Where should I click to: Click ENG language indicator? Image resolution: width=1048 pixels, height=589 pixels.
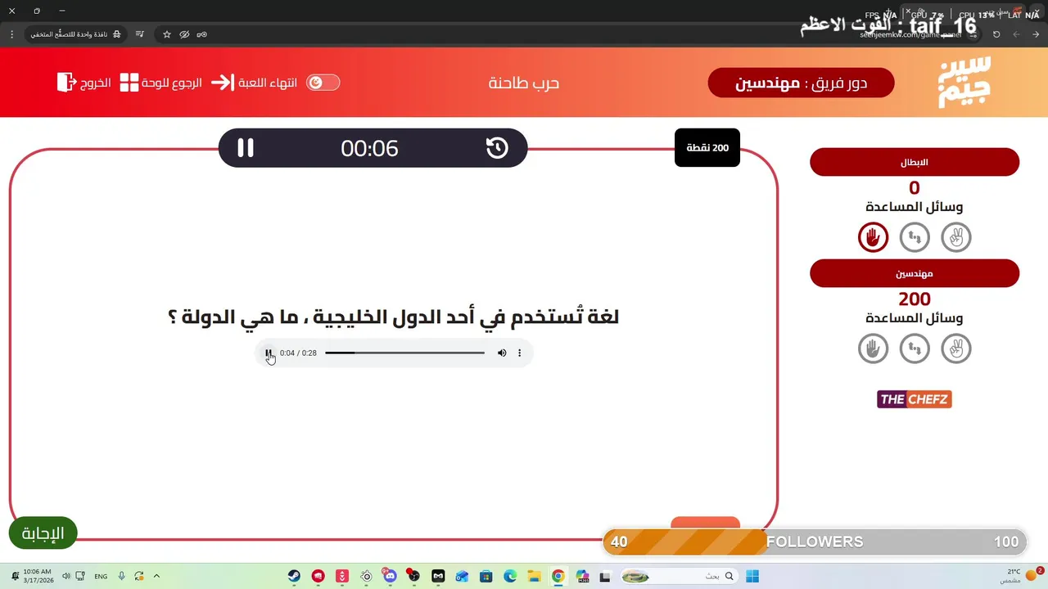[x=101, y=576]
